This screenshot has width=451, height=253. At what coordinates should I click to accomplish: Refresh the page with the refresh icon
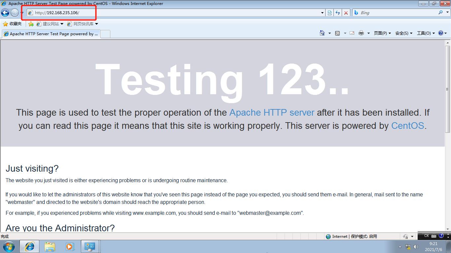[337, 13]
